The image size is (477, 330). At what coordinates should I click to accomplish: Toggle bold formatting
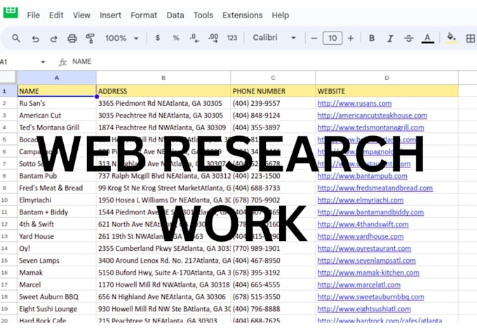pyautogui.click(x=372, y=39)
